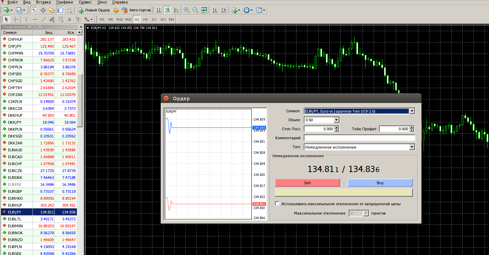Toggle the Data Window crosshair-circle icon

(x=43, y=10)
